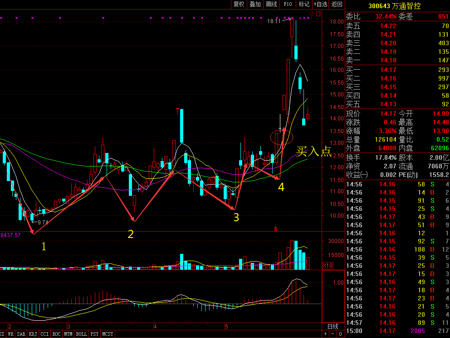
Task: Add stock via +自选 button
Action: (x=320, y=5)
